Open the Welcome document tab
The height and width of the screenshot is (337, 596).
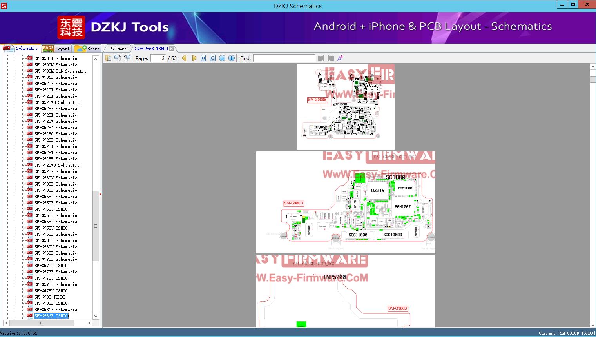click(118, 49)
